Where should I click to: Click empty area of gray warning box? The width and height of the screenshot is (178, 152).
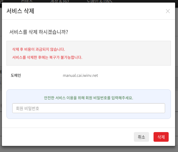pos(125,53)
